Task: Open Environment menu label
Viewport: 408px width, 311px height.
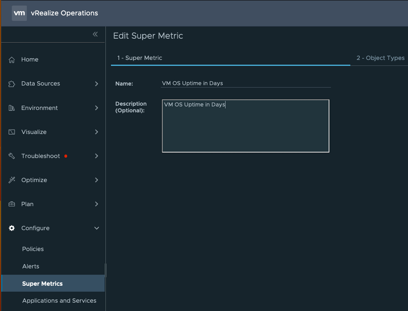Action: 40,108
